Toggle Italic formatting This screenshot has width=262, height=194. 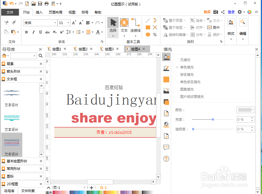(x=33, y=32)
